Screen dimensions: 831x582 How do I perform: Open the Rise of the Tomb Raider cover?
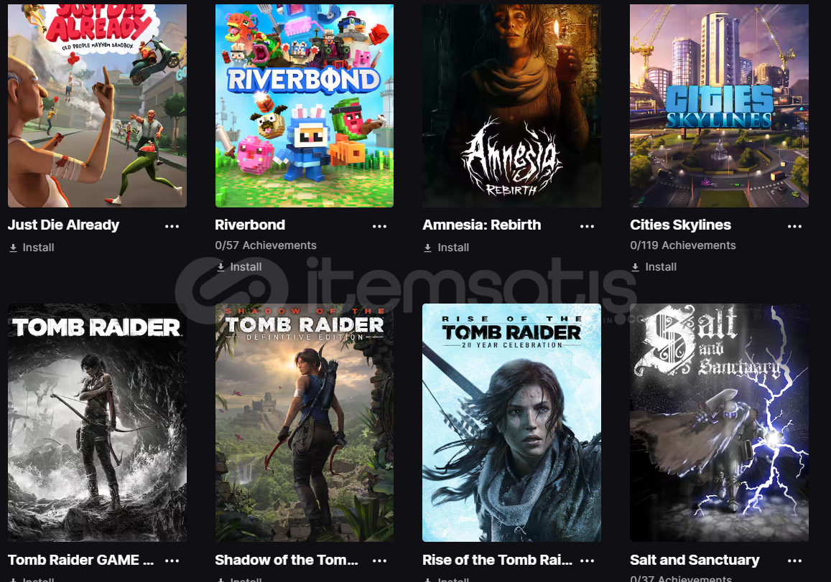[x=511, y=423]
